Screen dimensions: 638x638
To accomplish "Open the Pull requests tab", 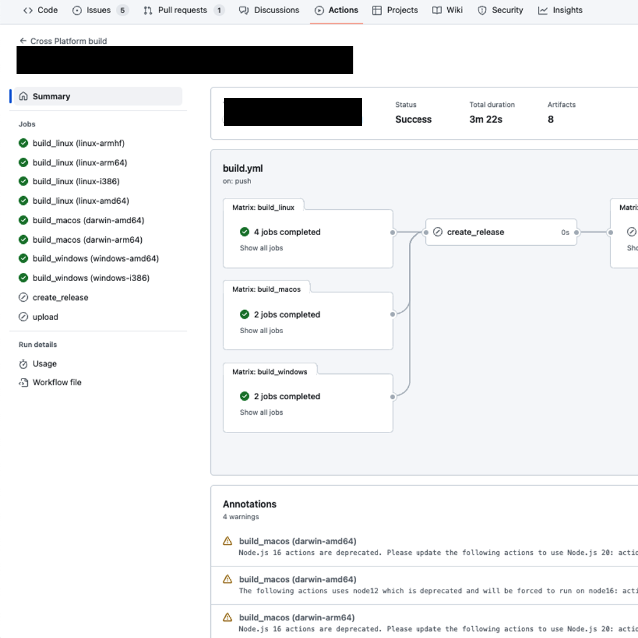I will (184, 10).
